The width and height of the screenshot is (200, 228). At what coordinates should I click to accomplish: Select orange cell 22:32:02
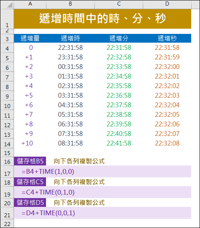coord(167,86)
